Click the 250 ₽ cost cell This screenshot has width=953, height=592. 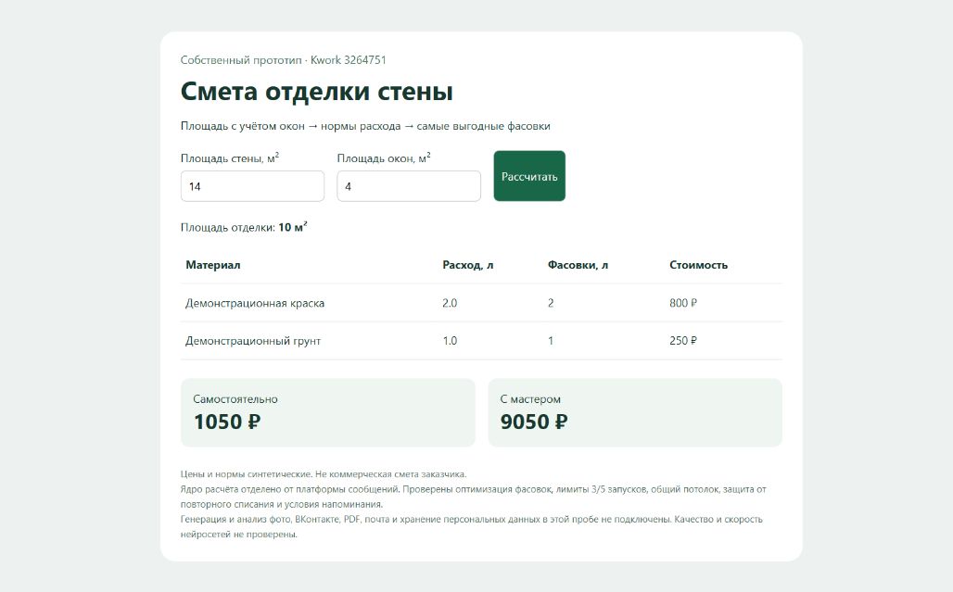click(x=683, y=341)
